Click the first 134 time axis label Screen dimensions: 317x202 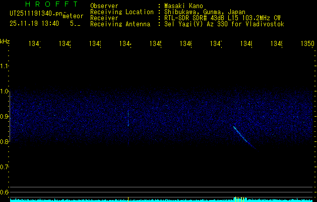(34, 44)
